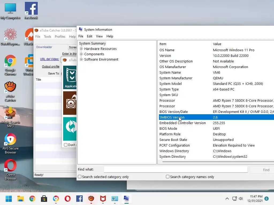
Task: Select System Summary in the tree
Action: click(92, 44)
